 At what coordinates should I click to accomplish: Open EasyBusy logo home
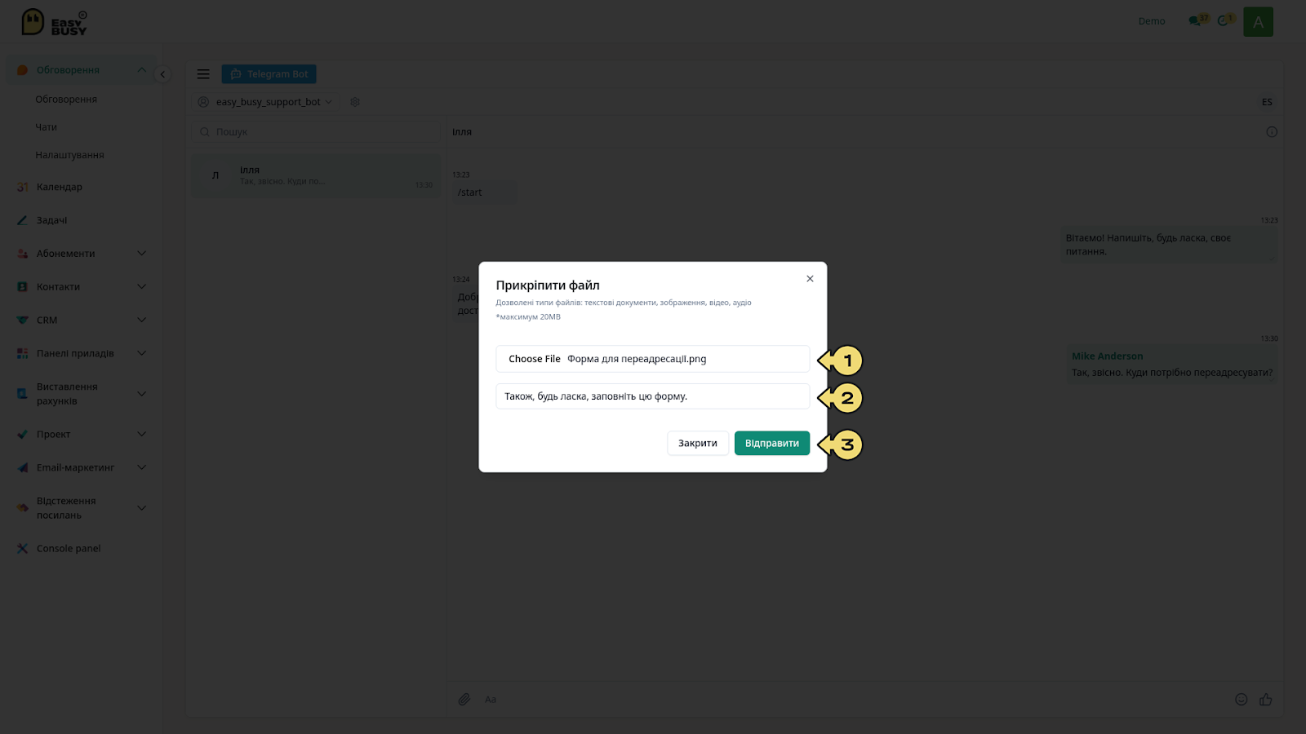[x=54, y=22]
